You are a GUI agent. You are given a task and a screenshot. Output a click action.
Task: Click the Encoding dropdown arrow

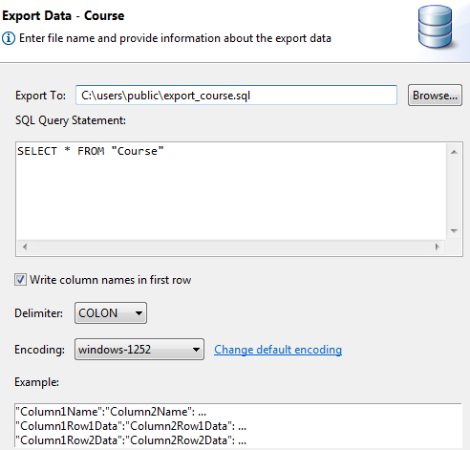coord(196,350)
